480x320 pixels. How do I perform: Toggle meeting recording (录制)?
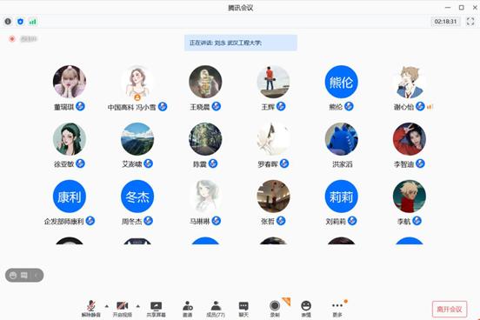275,309
